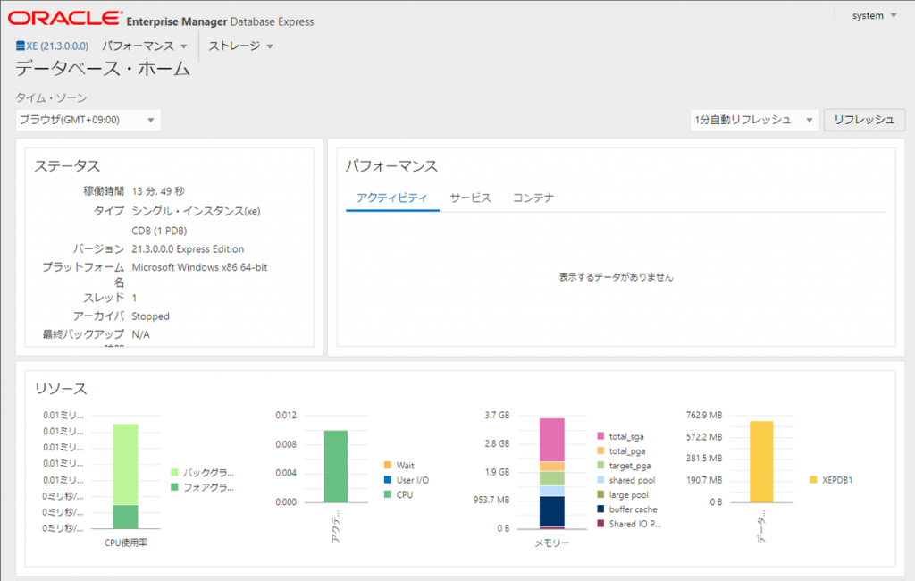Click the Oracle logo
Screen dimensions: 915x581
65,18
